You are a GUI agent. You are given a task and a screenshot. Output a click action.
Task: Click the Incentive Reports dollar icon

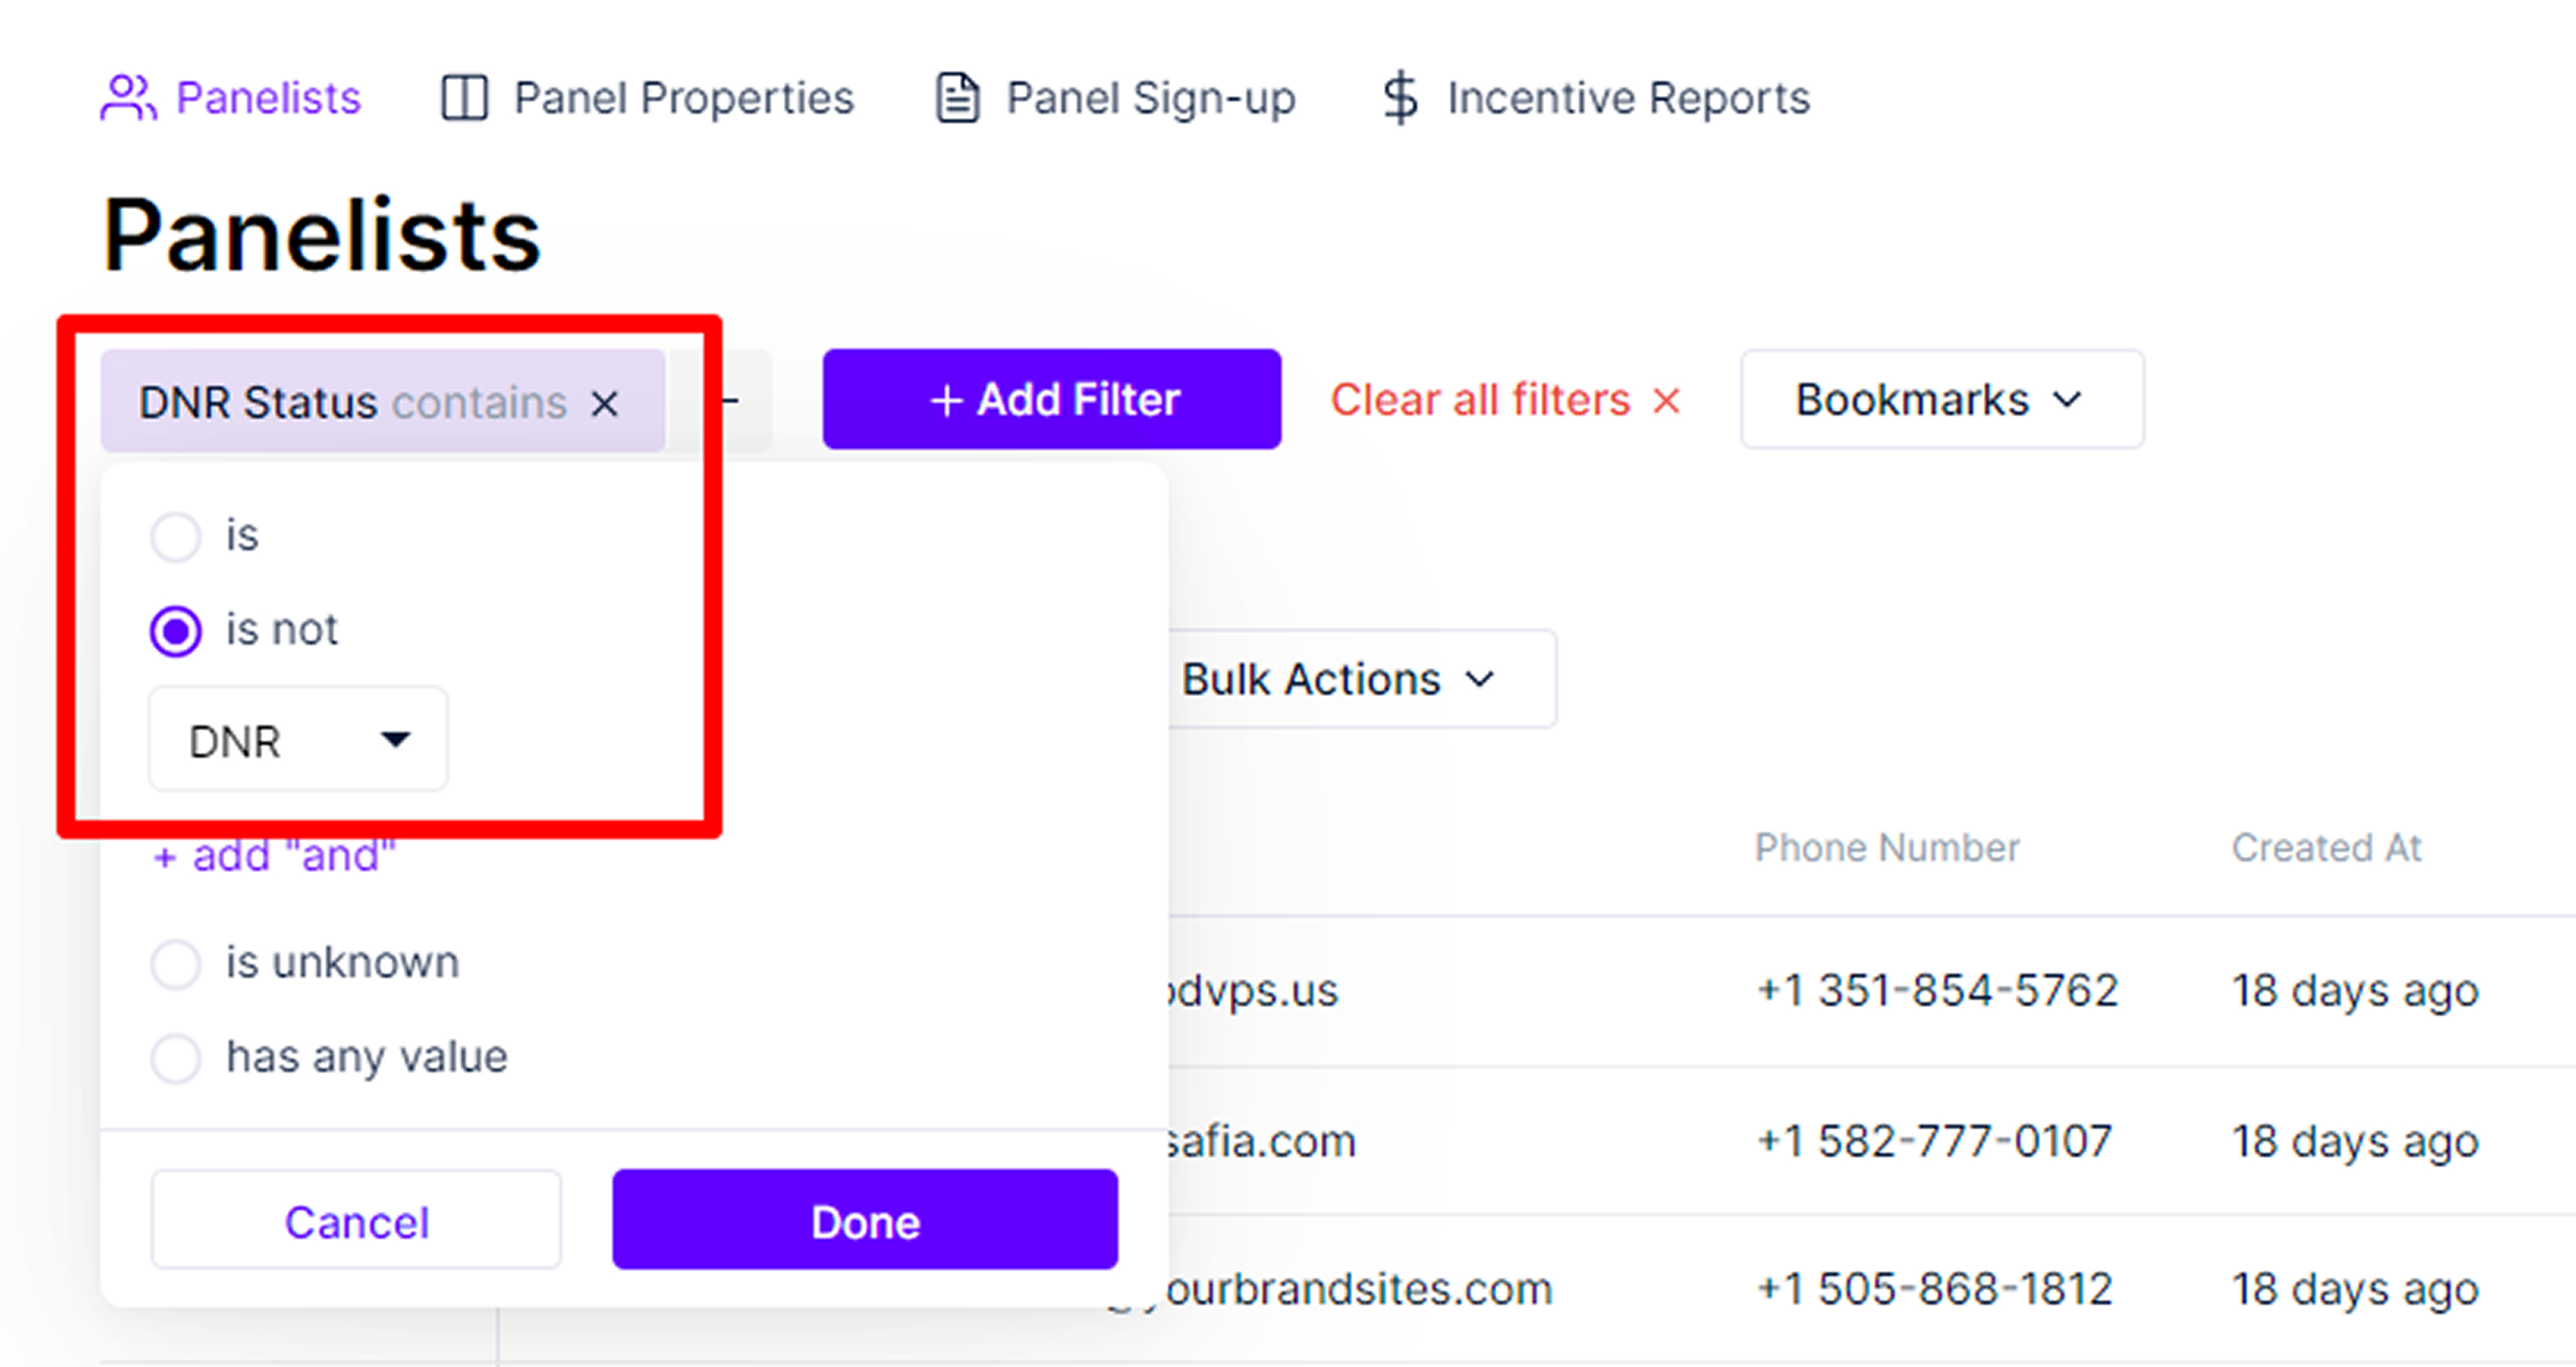coord(1400,98)
